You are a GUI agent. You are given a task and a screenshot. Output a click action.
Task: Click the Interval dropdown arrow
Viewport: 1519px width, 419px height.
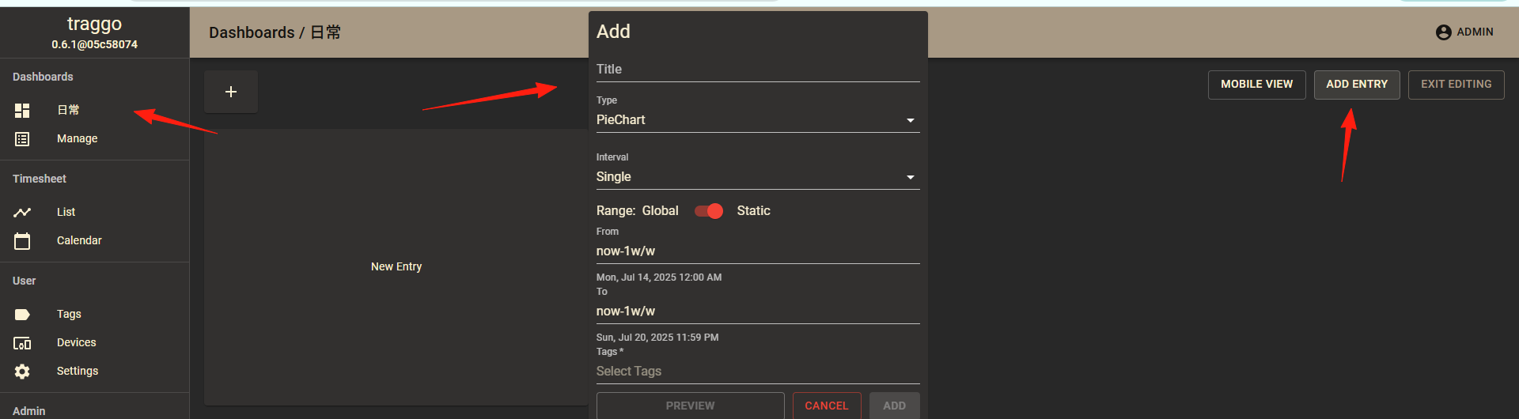click(911, 177)
